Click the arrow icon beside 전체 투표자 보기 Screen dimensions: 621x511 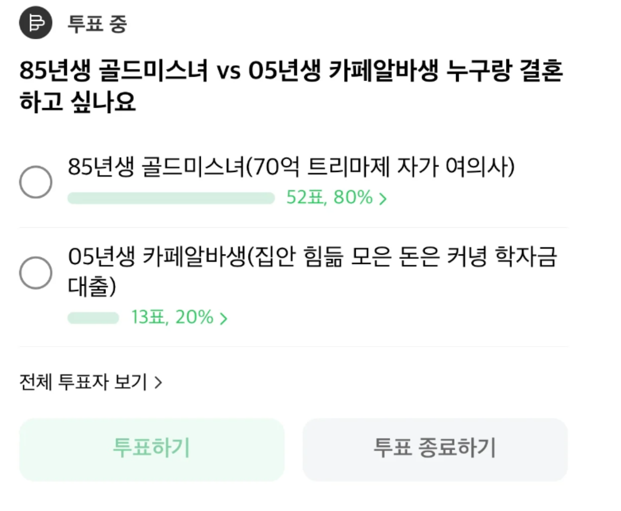tap(158, 382)
